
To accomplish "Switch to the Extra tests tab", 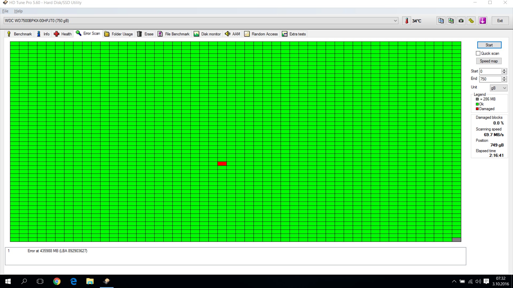I will pos(294,34).
